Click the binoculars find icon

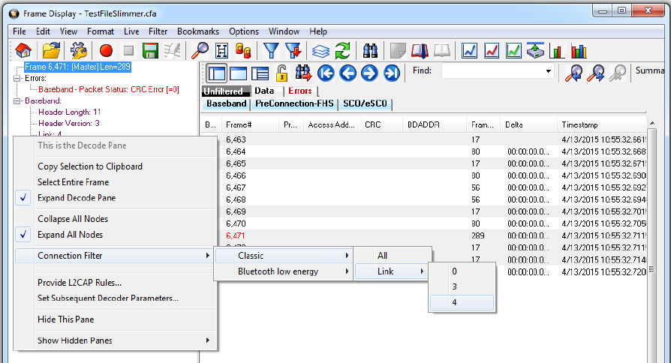point(370,51)
